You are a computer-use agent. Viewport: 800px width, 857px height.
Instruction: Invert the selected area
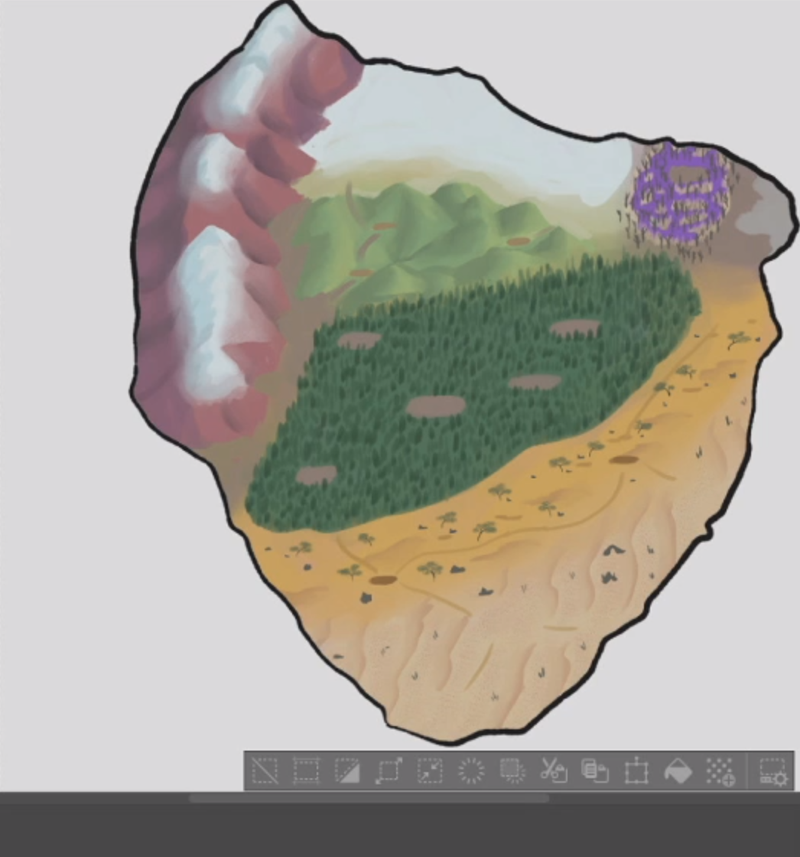pos(347,771)
